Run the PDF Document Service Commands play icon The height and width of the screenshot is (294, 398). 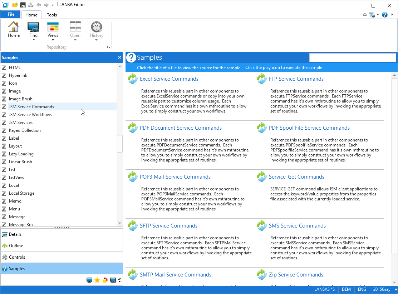(x=133, y=128)
